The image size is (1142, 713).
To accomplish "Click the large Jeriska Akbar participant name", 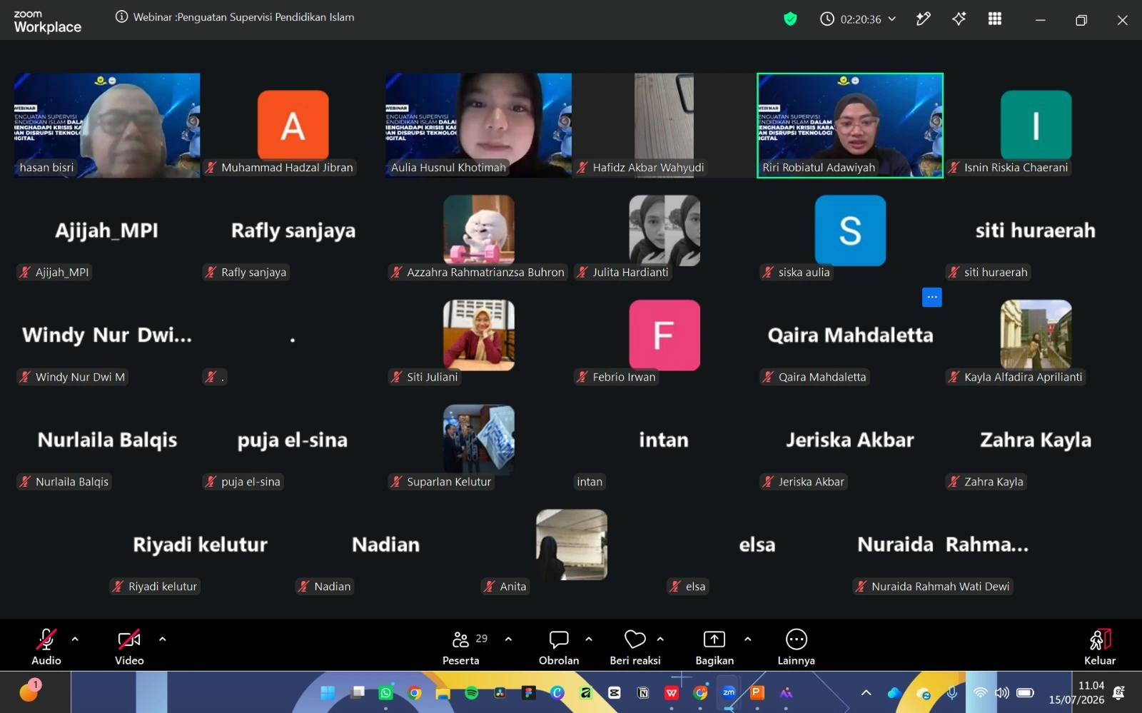I will click(850, 440).
